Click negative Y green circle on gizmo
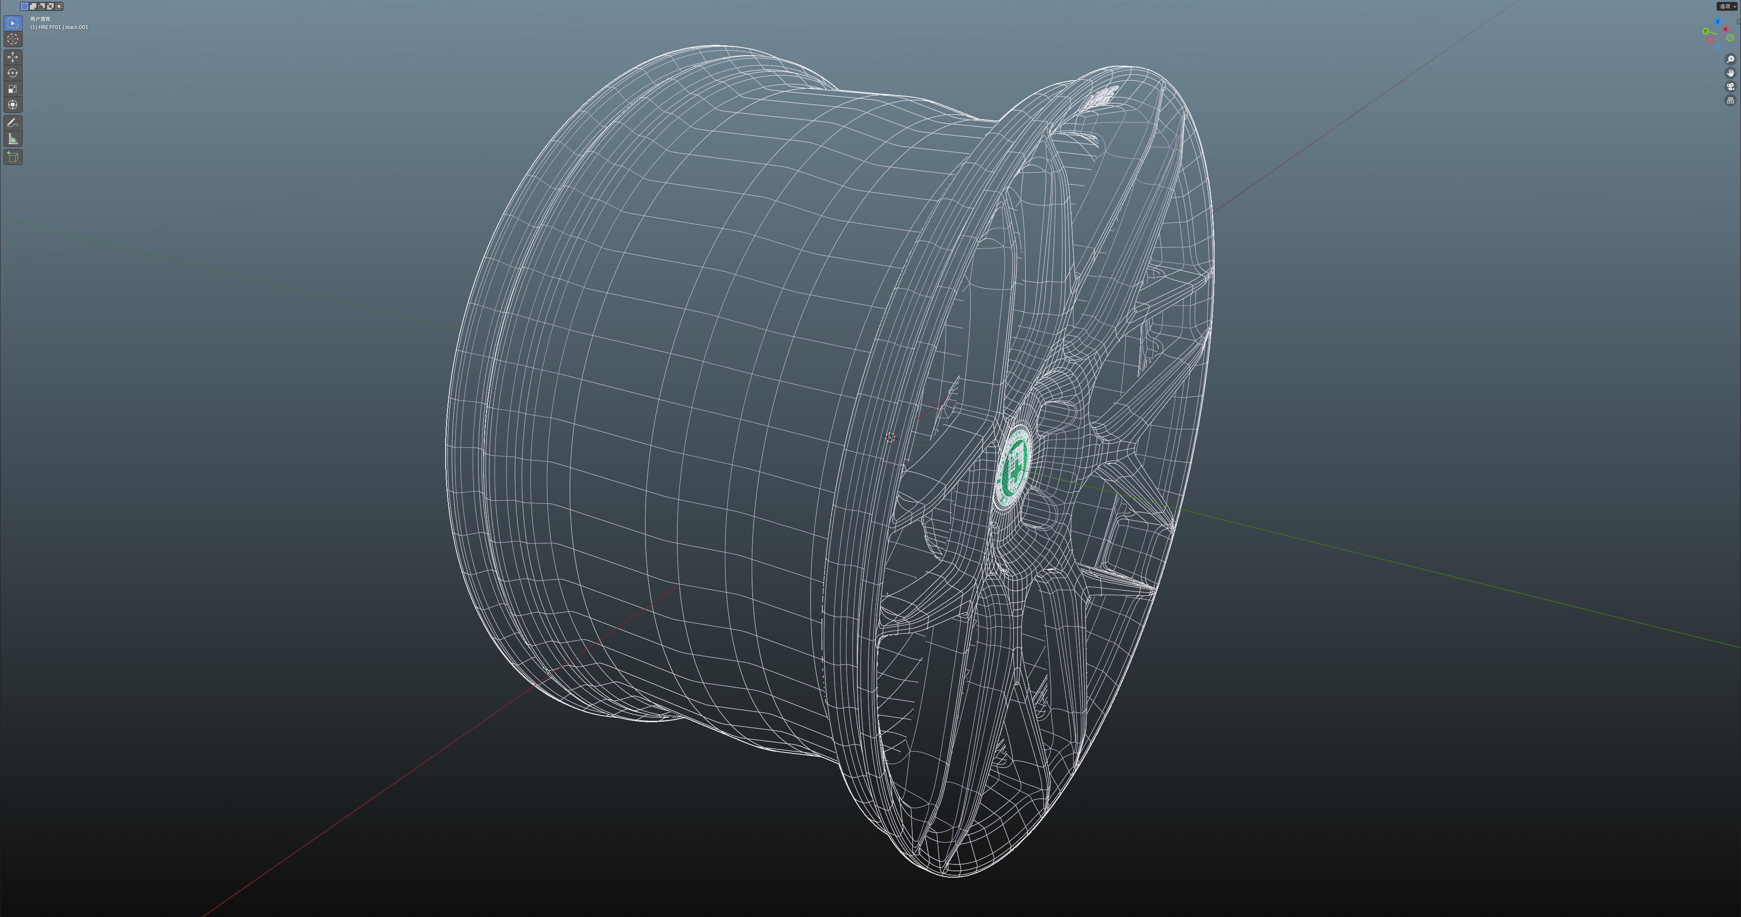The image size is (1741, 917). 1730,37
